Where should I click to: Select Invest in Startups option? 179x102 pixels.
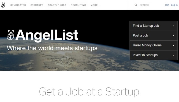coord(154,55)
